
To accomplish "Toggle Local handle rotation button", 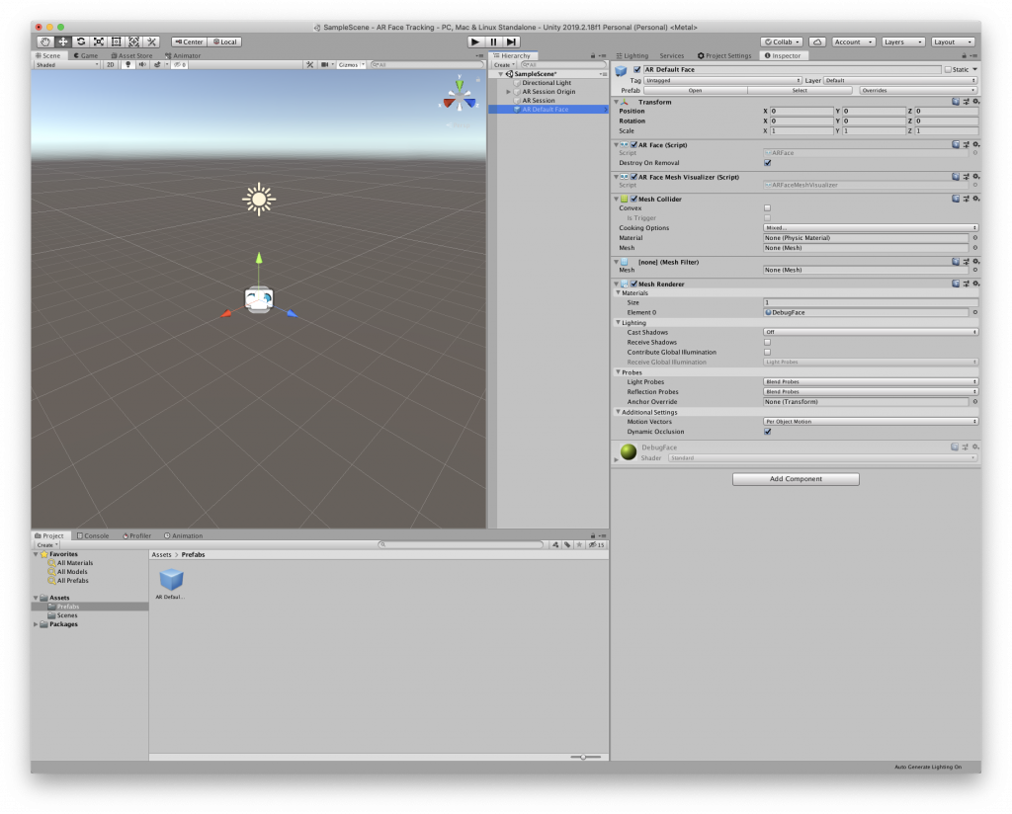I will (x=224, y=41).
